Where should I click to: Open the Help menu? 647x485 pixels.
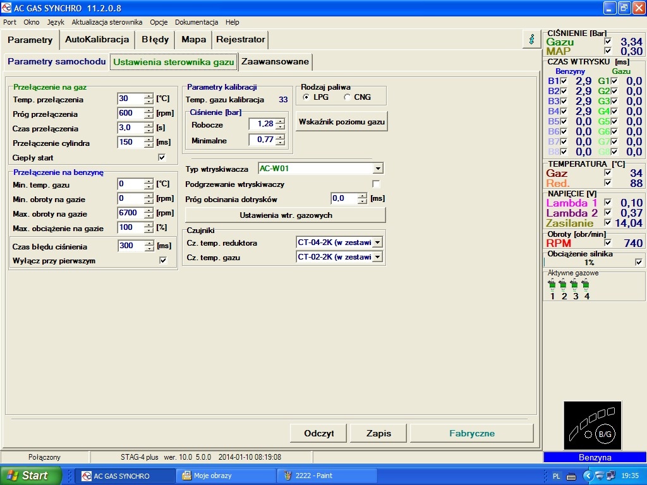[232, 22]
